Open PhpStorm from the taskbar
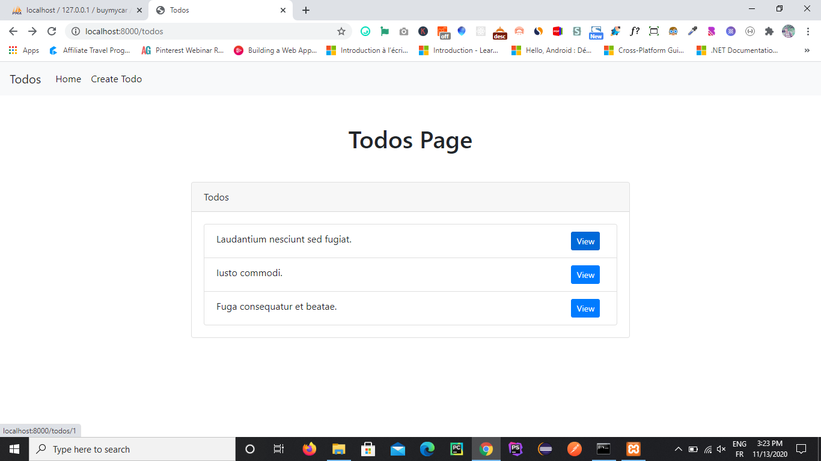Image resolution: width=821 pixels, height=461 pixels. [516, 449]
